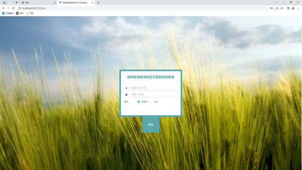
Task: Click the browser forward arrow
Action: click(8, 8)
